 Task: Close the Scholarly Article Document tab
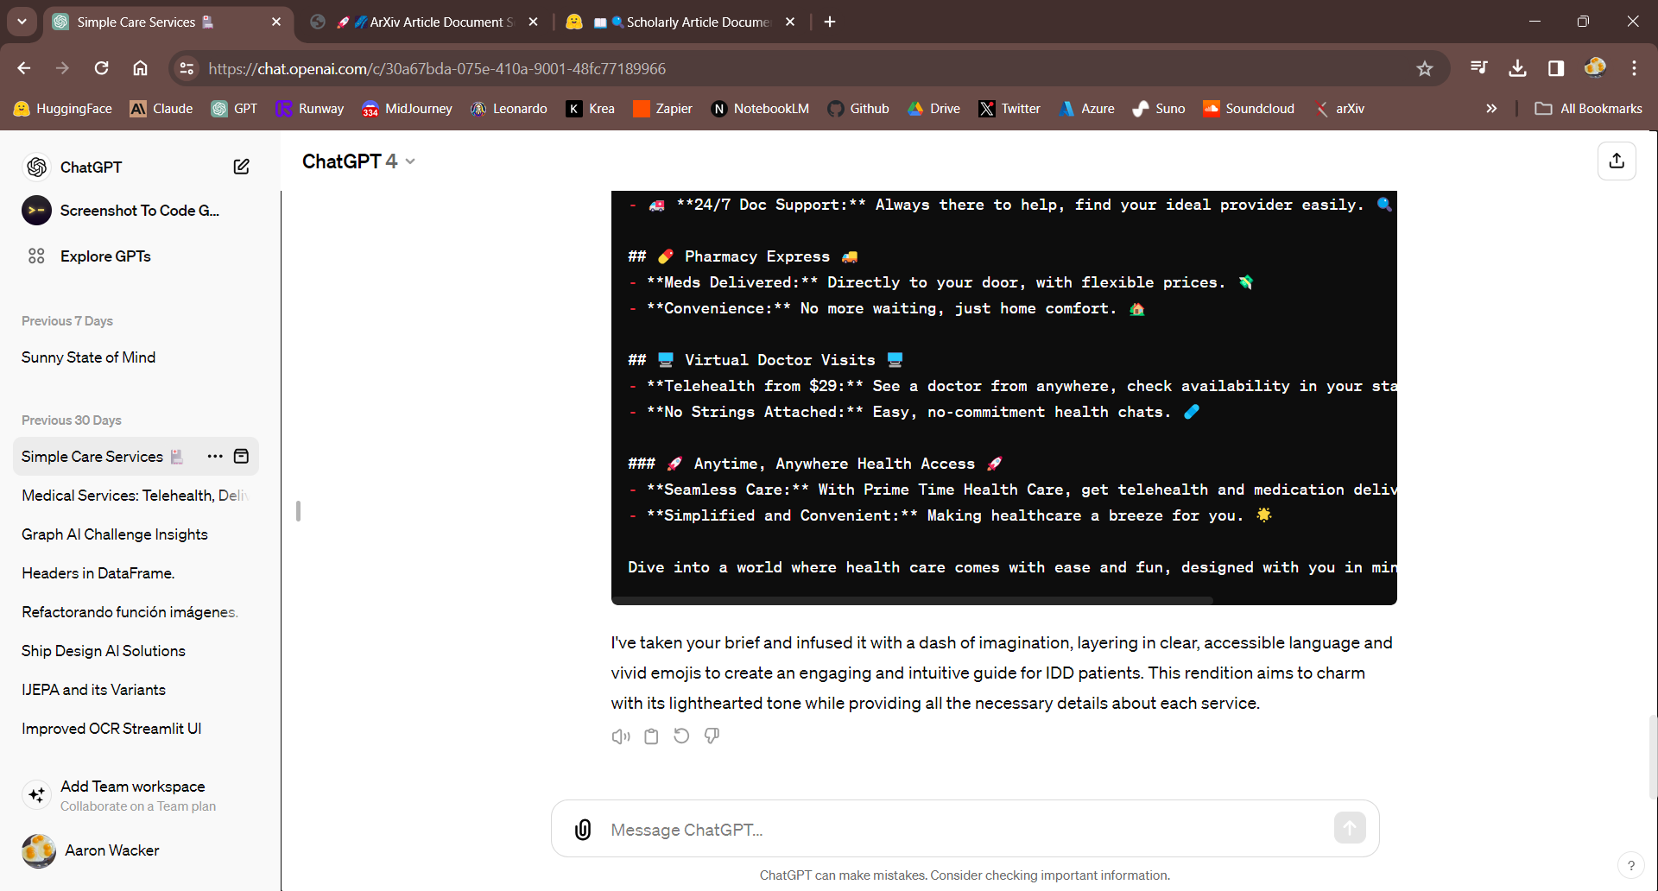click(790, 22)
